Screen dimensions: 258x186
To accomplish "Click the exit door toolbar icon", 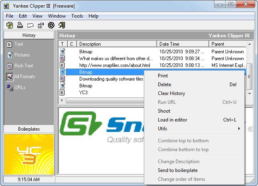I will point(62,25).
